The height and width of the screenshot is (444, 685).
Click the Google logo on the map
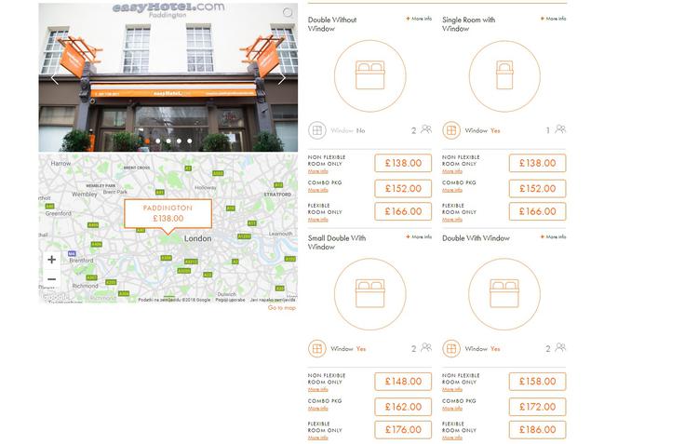click(56, 297)
